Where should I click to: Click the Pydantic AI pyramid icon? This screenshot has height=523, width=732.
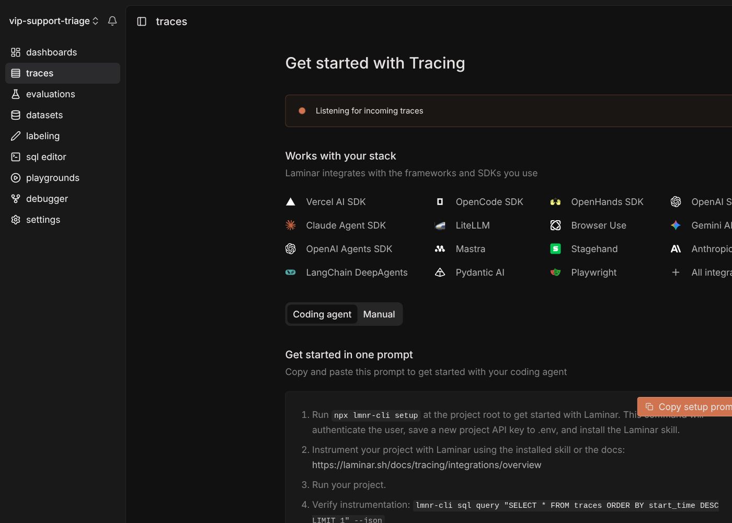coord(440,272)
